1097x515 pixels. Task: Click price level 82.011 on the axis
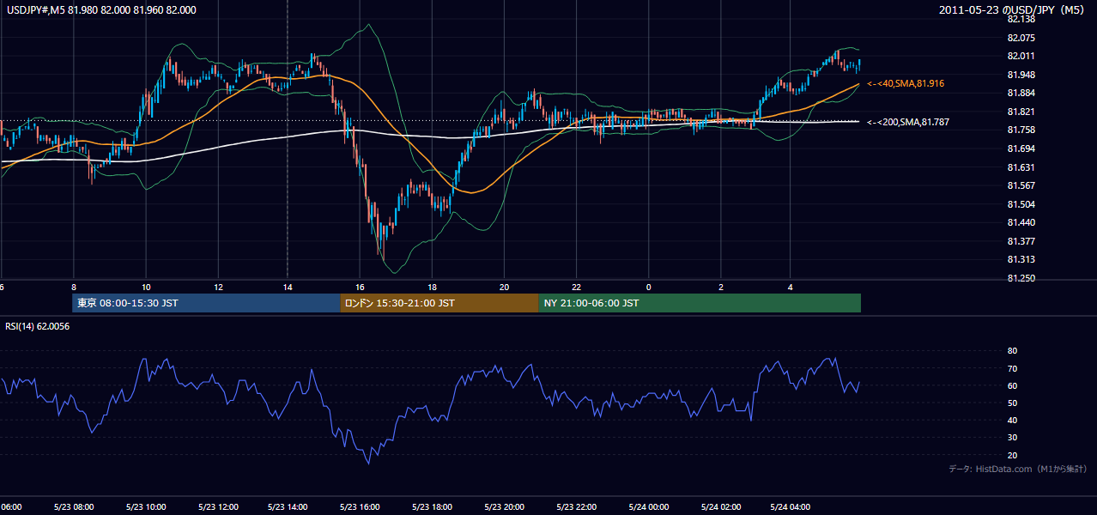pos(1020,56)
